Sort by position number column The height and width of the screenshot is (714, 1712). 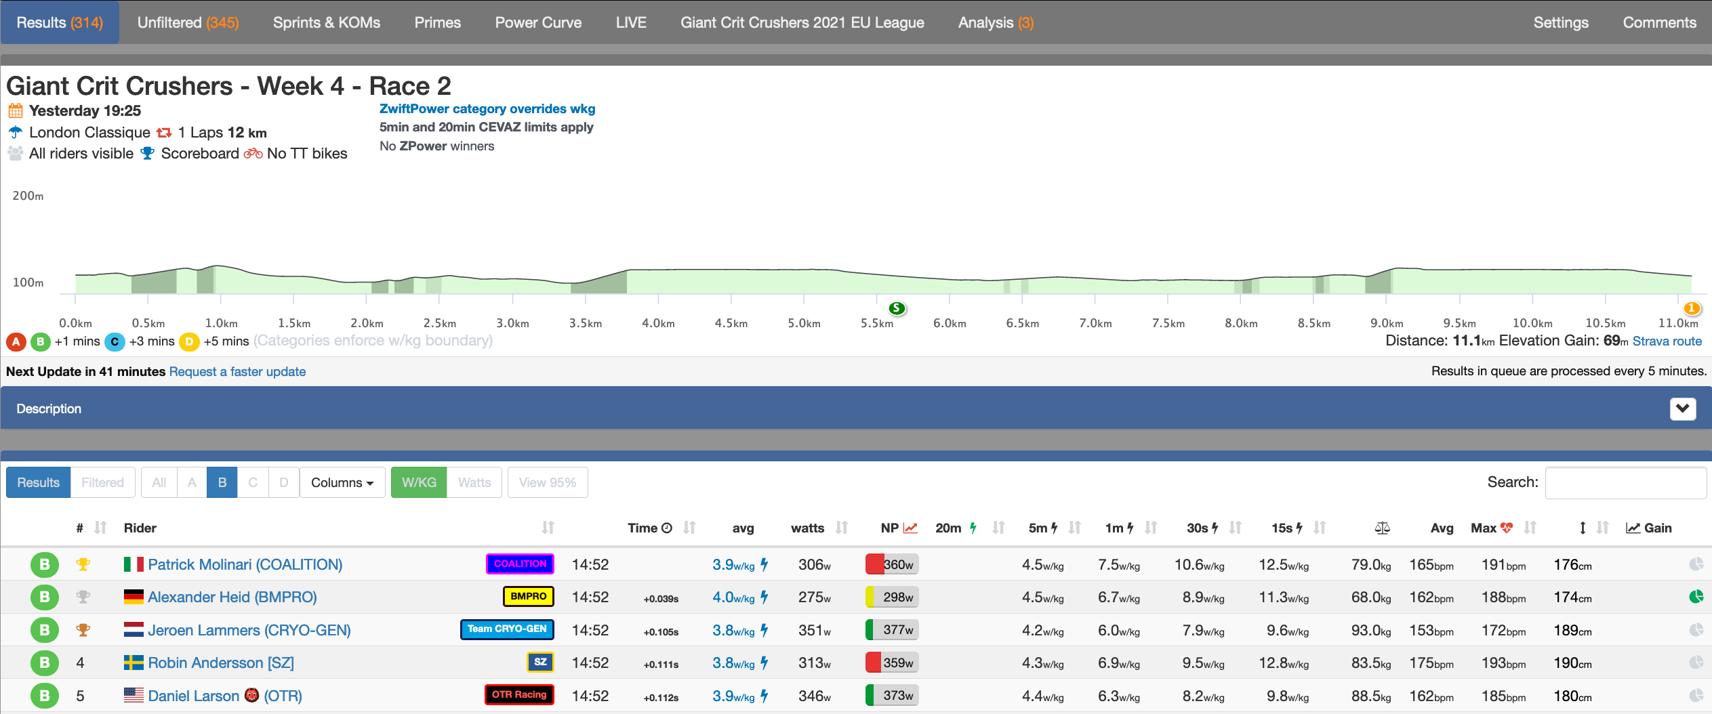click(x=100, y=528)
